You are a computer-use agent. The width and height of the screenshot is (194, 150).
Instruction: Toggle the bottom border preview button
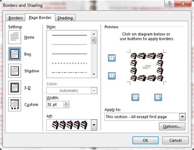point(112,76)
